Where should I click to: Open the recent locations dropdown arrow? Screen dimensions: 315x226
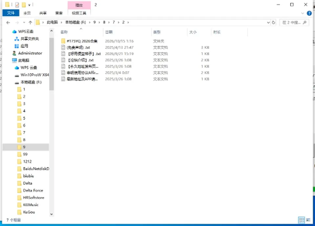point(24,23)
